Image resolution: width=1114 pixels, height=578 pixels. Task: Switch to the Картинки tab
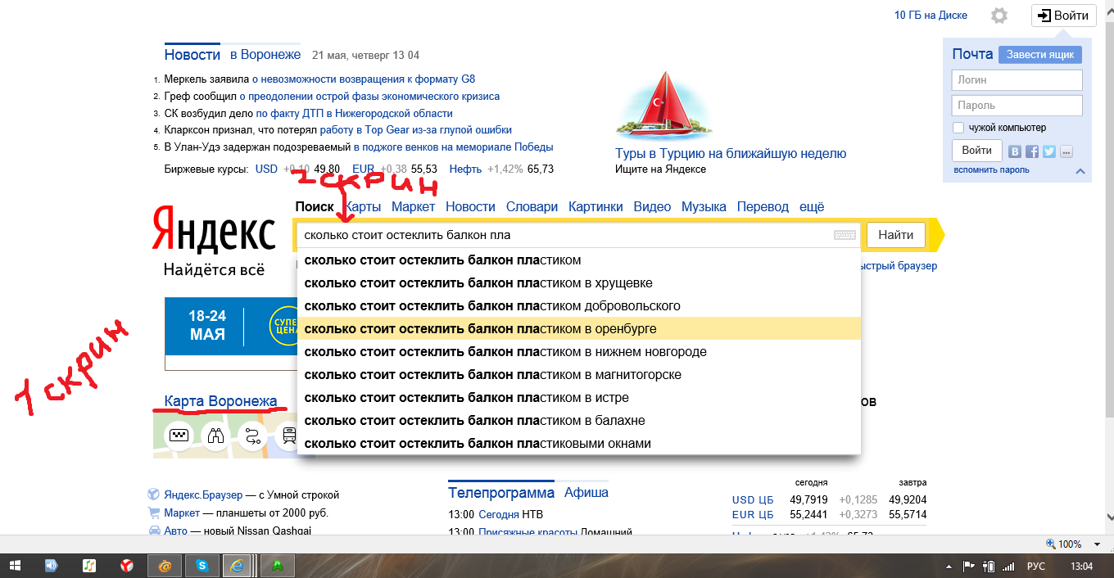tap(595, 207)
